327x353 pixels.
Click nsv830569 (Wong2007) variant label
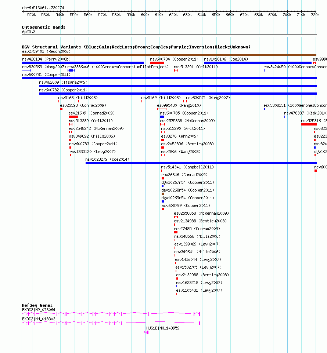pos(44,67)
